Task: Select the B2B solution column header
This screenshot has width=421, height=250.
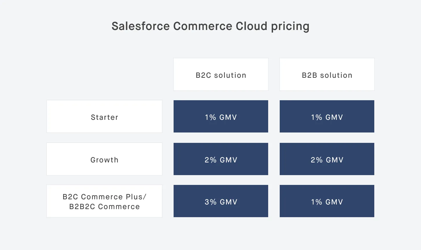Action: tap(327, 75)
